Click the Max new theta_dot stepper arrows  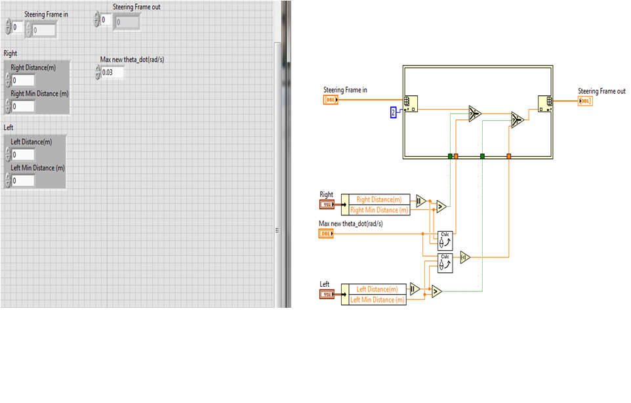(98, 72)
